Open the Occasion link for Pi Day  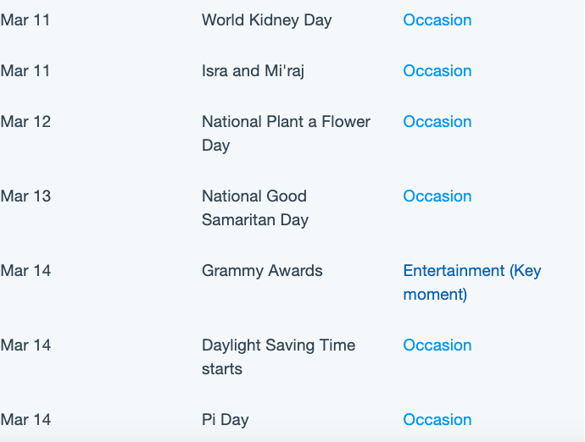(x=437, y=420)
